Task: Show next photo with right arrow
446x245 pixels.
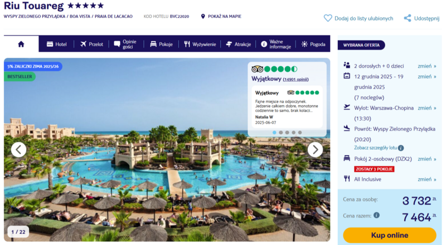Action: click(315, 149)
